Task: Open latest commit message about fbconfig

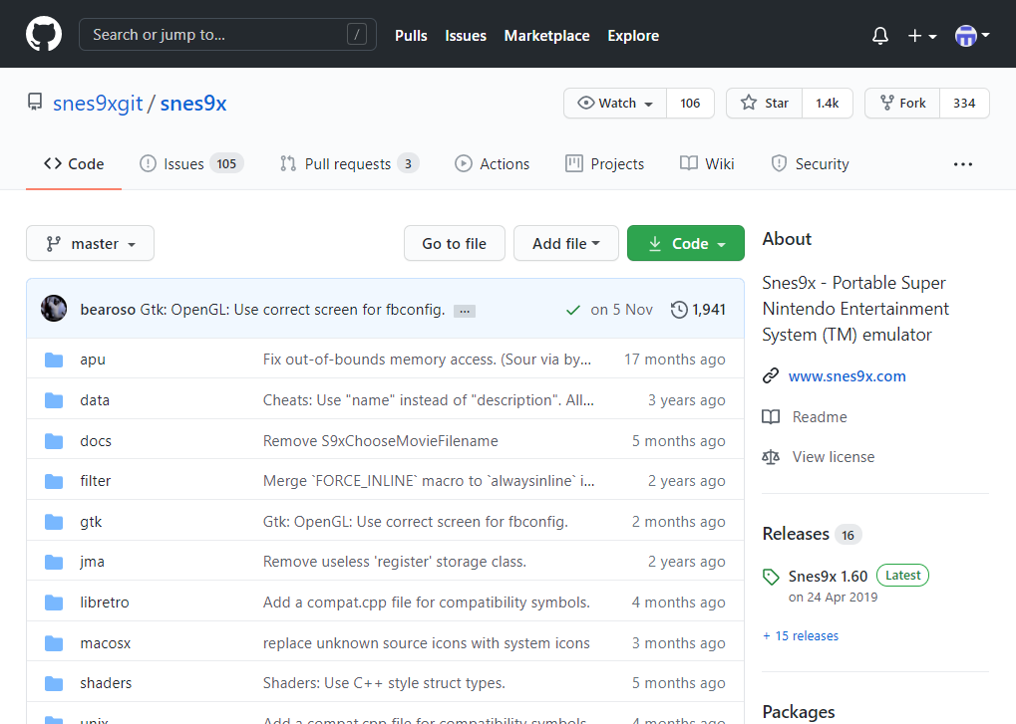Action: (293, 310)
